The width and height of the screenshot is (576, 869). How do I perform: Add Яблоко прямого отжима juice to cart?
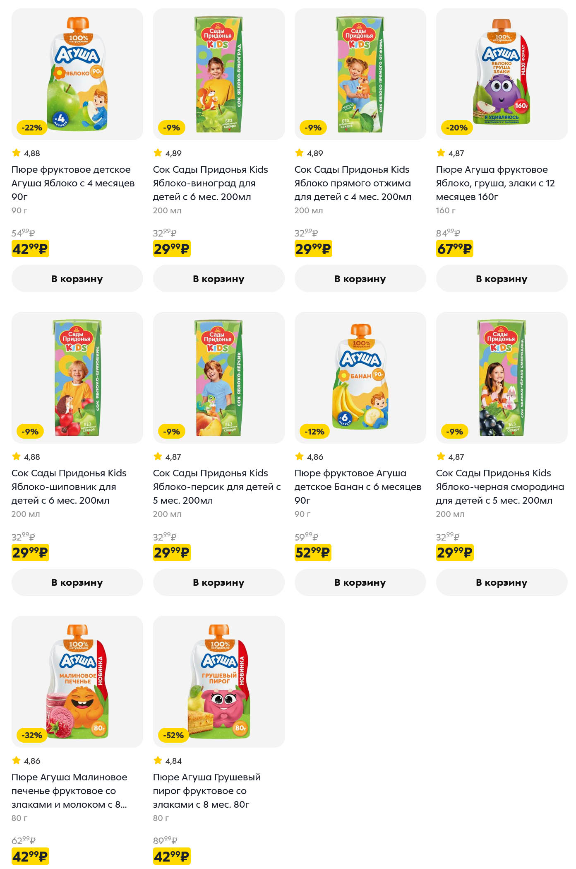(360, 279)
